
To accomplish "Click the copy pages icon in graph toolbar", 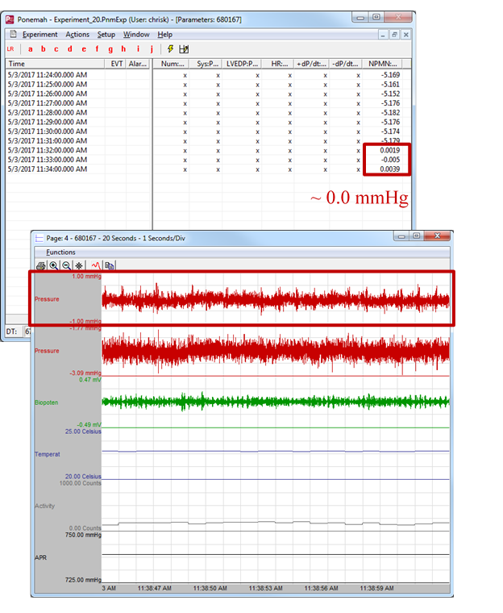I will [110, 266].
